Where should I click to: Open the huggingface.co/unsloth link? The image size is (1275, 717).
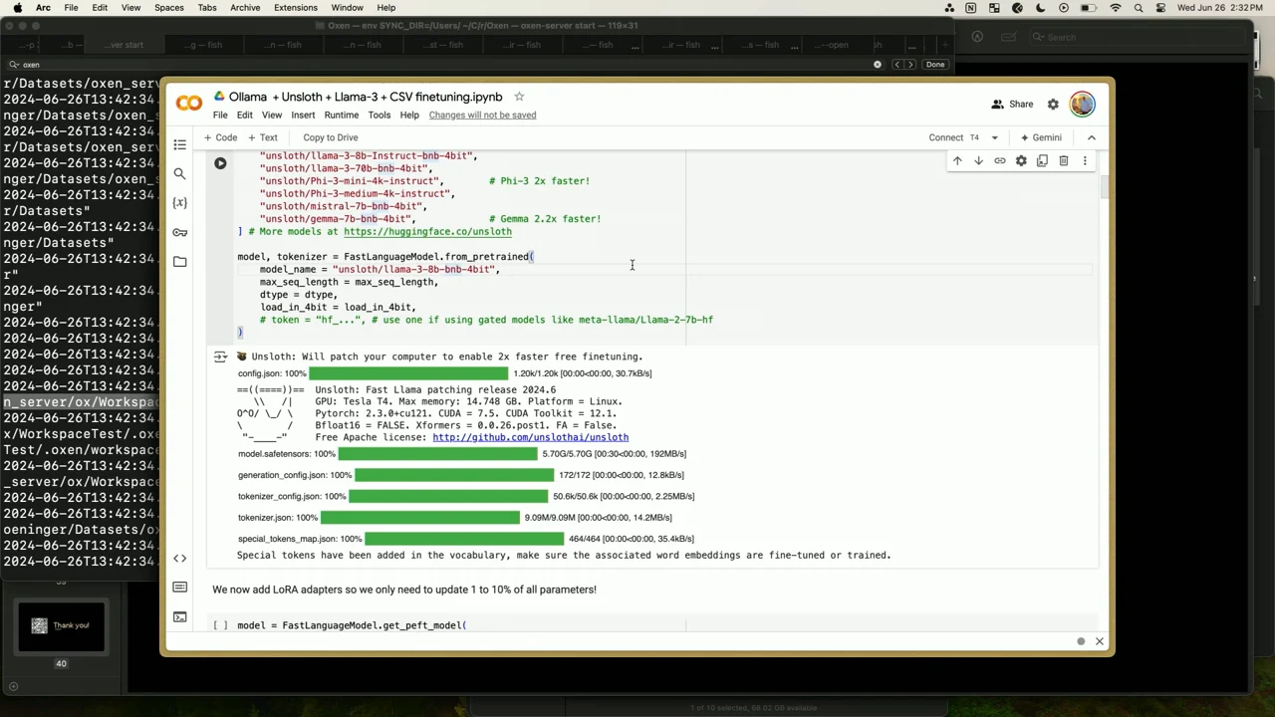coord(427,232)
